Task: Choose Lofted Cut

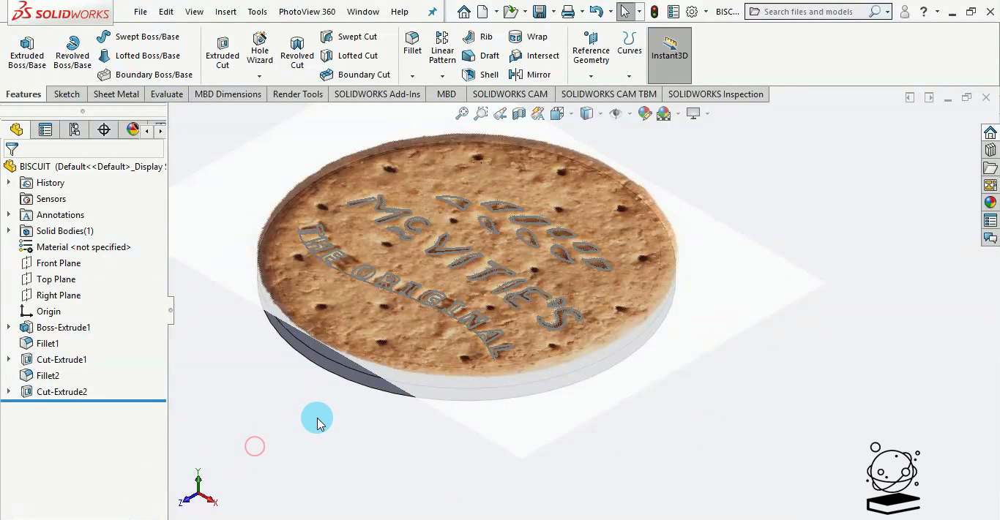Action: [349, 56]
